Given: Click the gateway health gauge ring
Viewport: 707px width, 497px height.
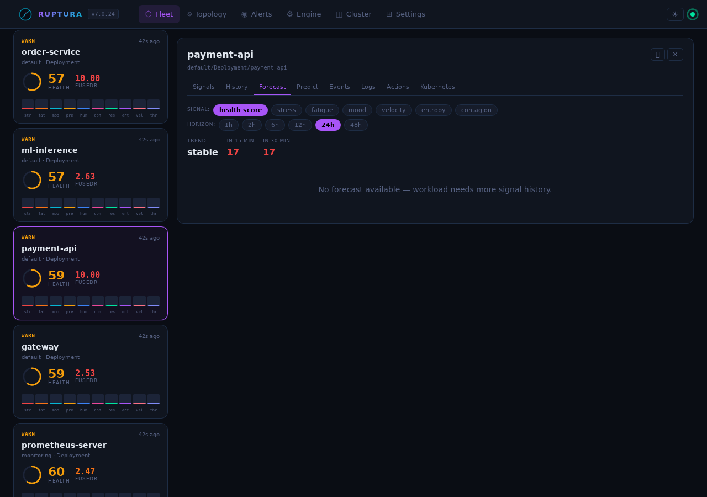Looking at the screenshot, I should pos(32,377).
